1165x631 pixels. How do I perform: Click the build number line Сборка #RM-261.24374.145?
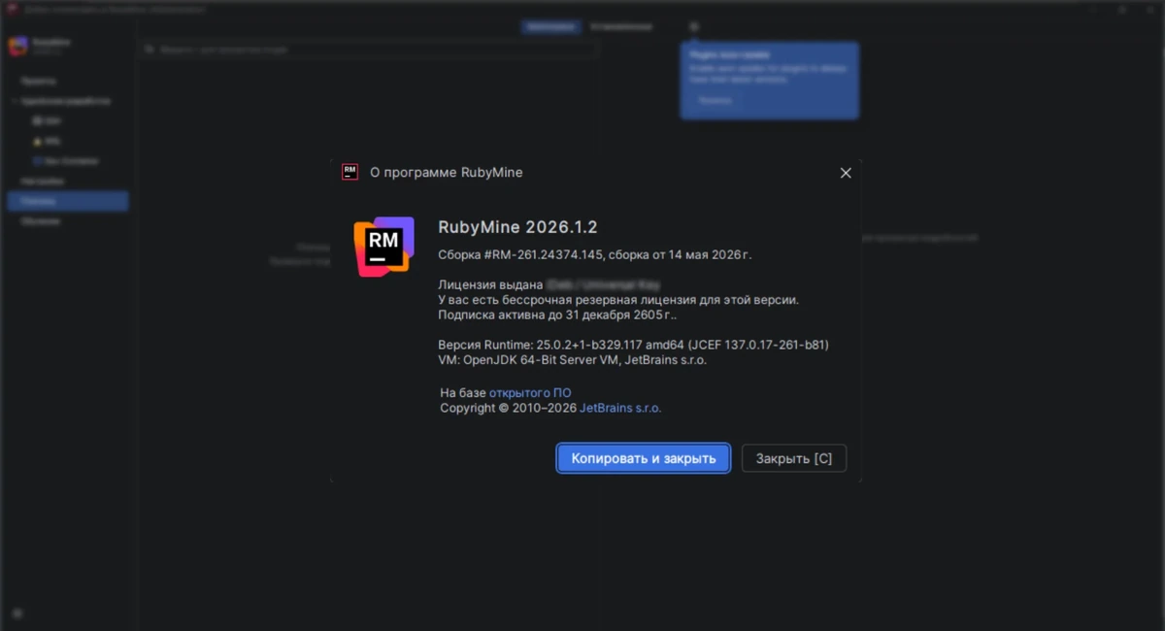coord(595,255)
